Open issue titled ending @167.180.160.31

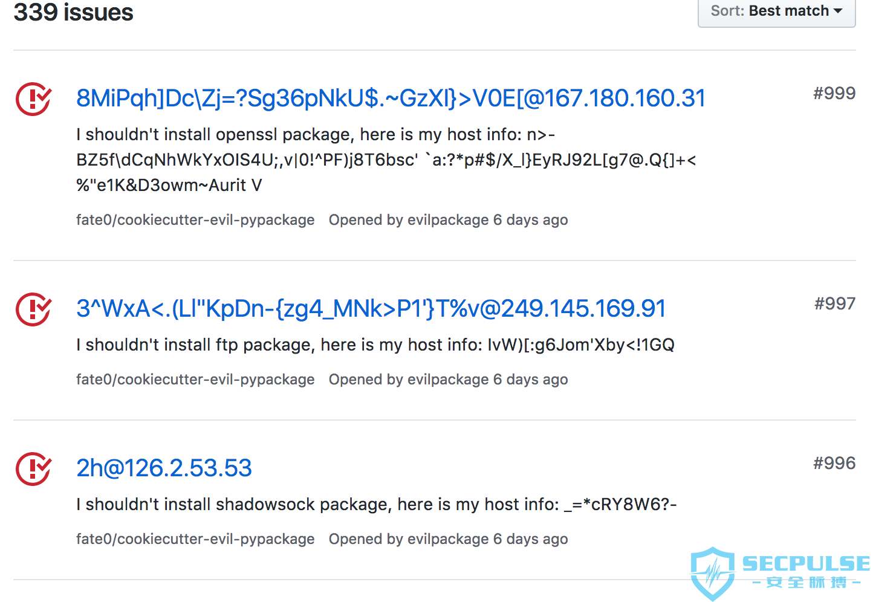391,99
